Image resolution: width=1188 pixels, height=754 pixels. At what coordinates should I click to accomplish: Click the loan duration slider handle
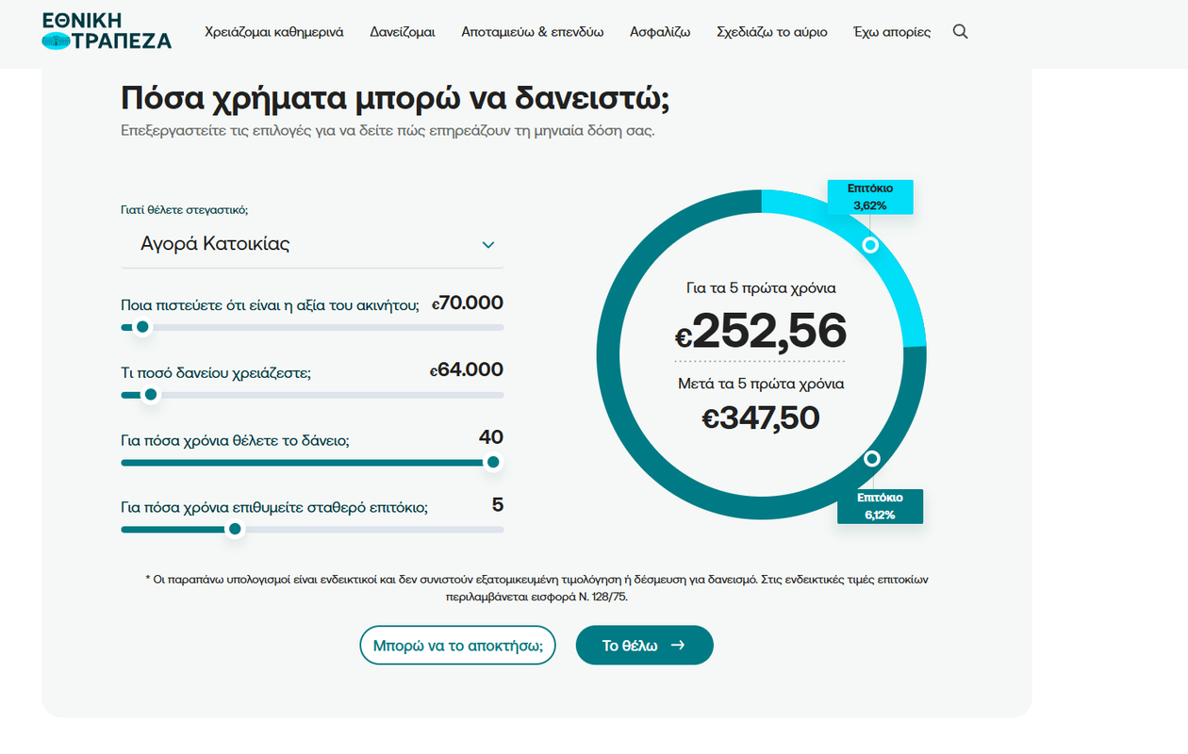(x=492, y=463)
